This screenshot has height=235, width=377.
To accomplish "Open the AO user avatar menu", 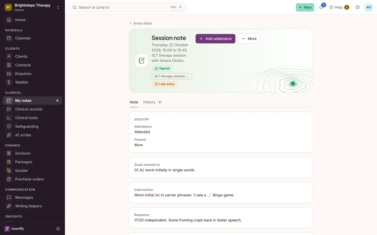I will coord(369,7).
